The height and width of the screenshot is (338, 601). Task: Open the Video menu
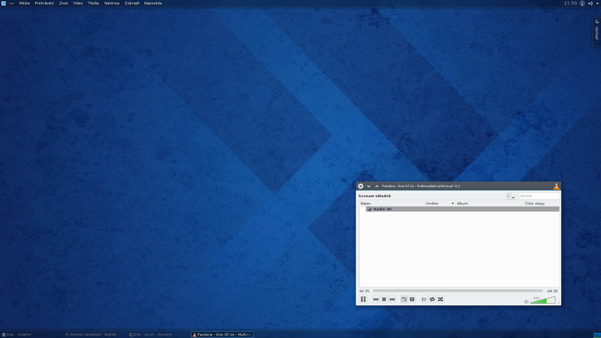[78, 3]
